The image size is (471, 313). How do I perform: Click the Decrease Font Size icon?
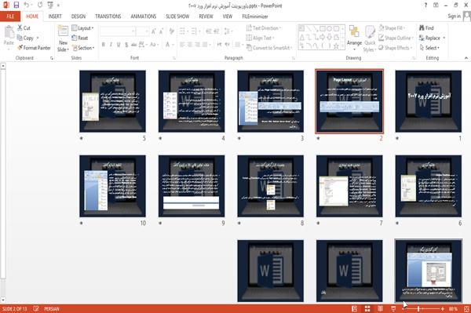pyautogui.click(x=161, y=31)
